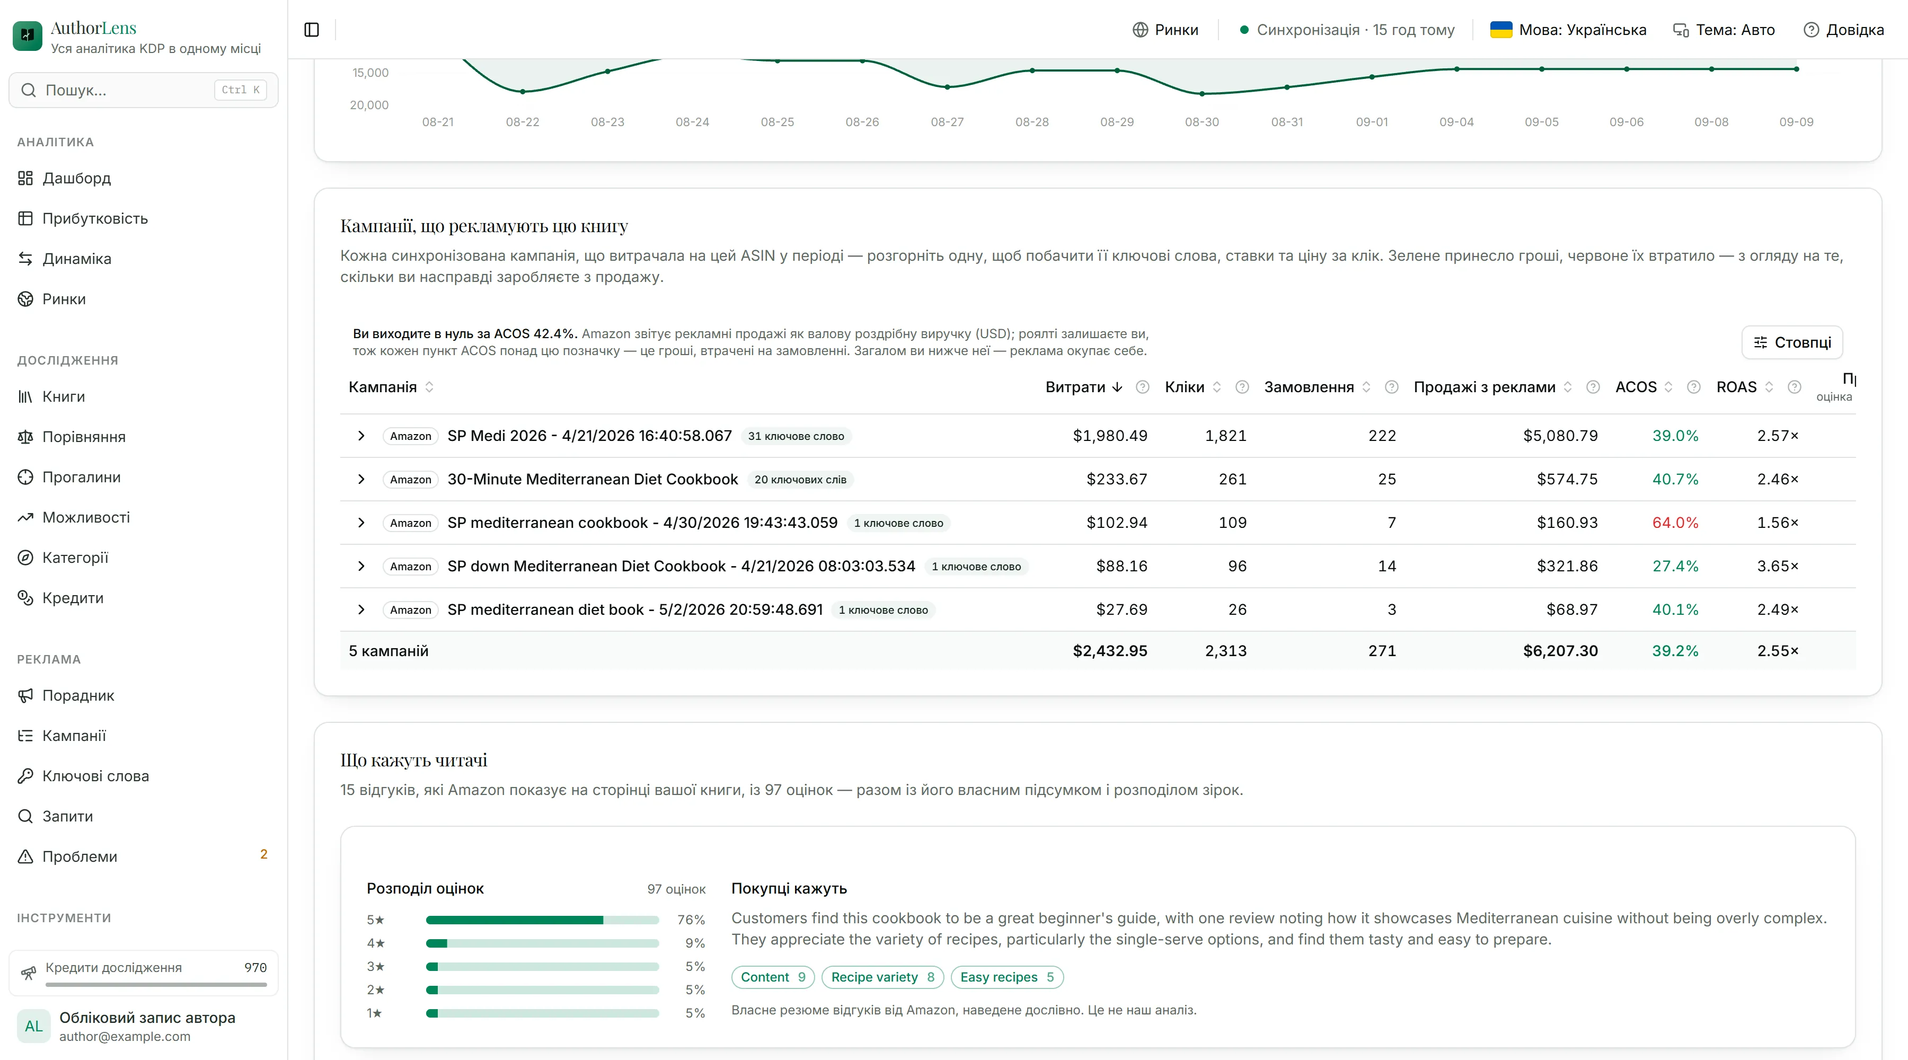This screenshot has width=1908, height=1060.
Task: Open Довідка help
Action: click(x=1843, y=30)
